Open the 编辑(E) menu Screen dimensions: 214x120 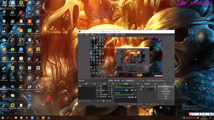pyautogui.click(x=87, y=35)
